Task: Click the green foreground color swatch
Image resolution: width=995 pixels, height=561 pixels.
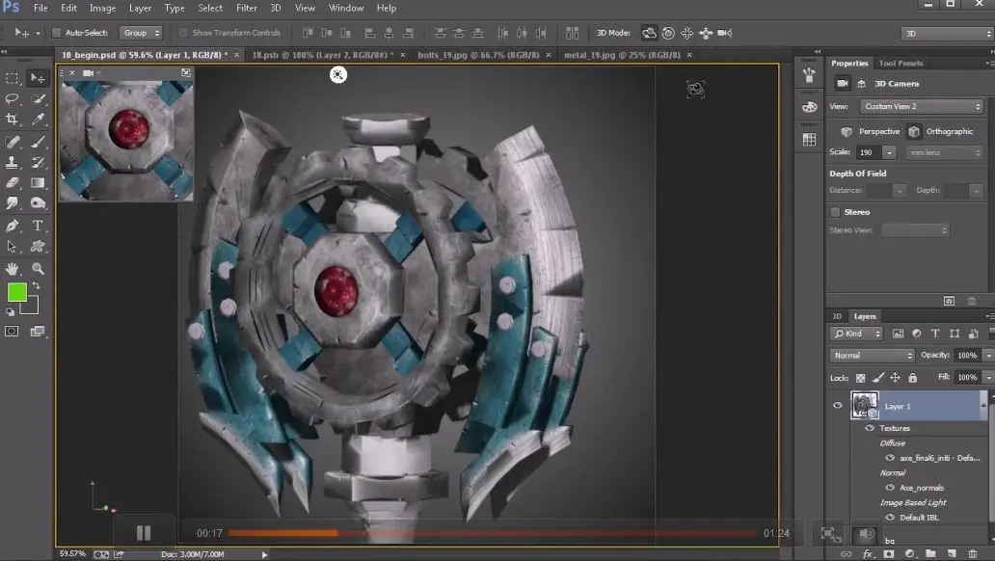Action: click(16, 292)
